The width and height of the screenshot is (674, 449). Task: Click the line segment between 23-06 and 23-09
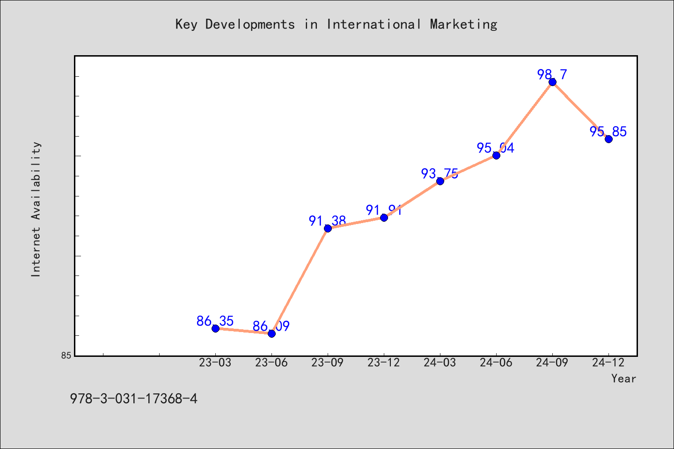click(300, 281)
